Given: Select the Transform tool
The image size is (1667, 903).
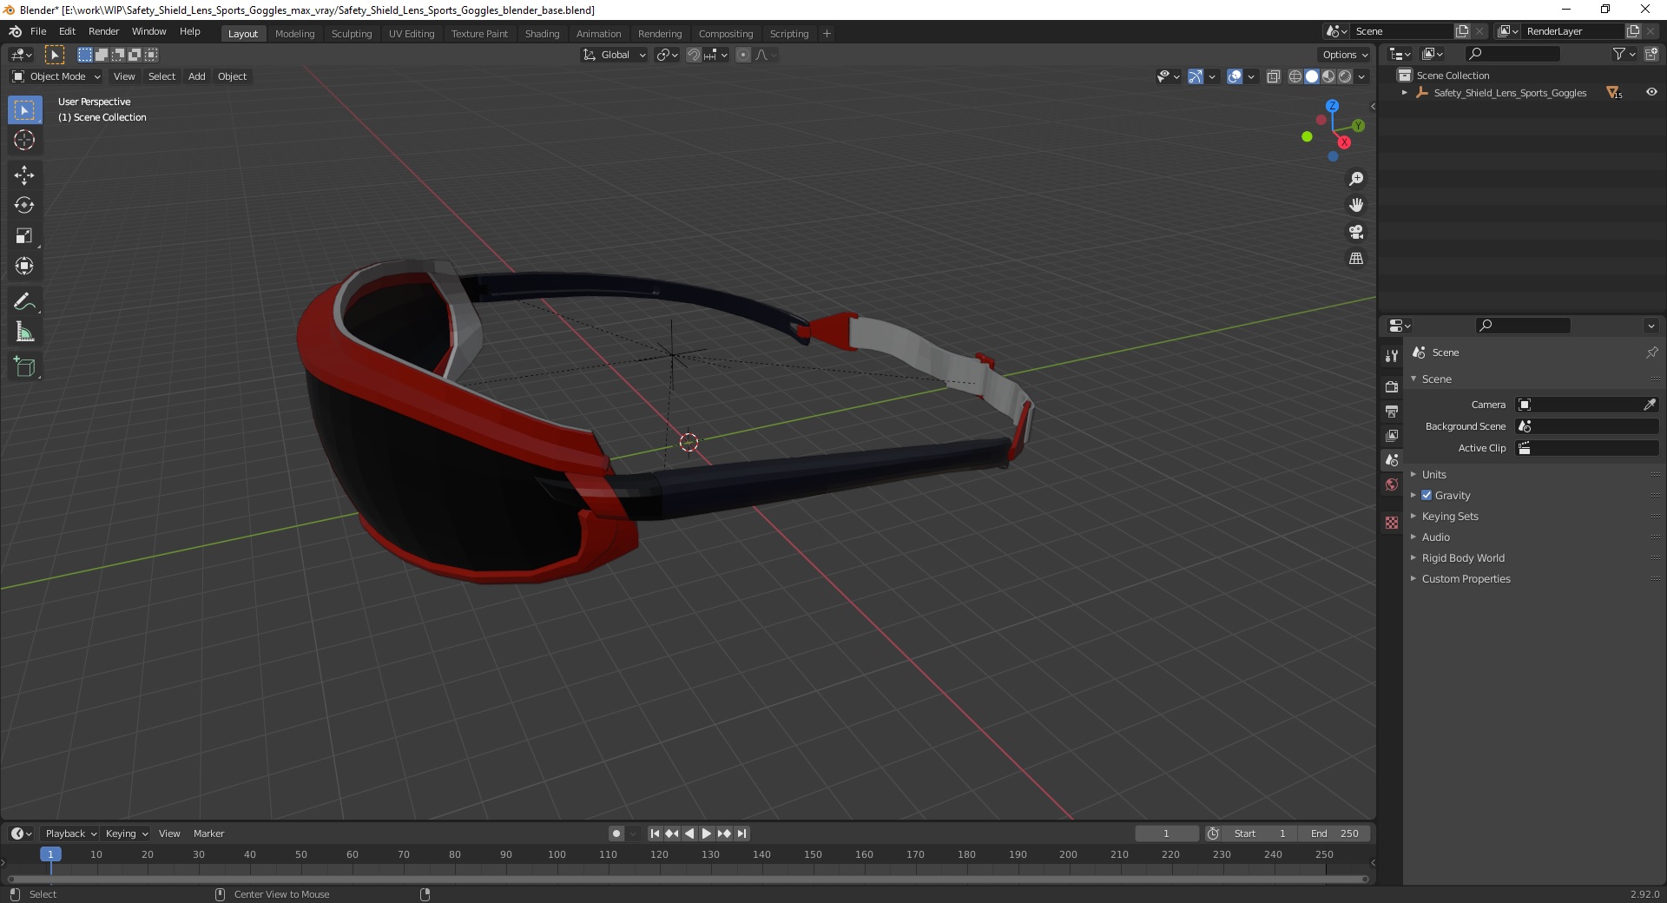Looking at the screenshot, I should pos(24,267).
